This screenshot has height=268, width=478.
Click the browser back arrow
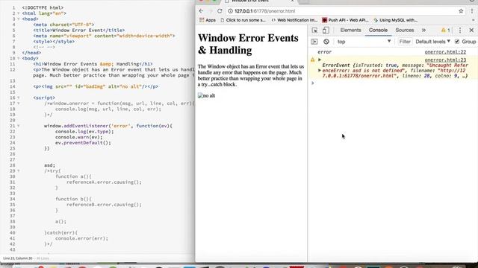(x=201, y=11)
